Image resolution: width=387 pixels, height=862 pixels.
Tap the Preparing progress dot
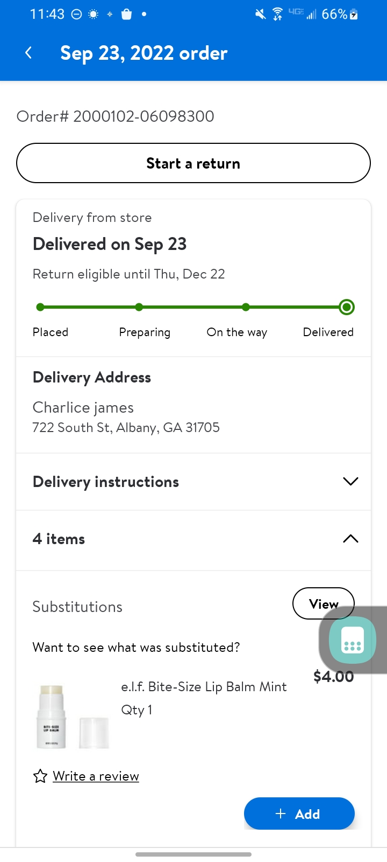tap(139, 307)
